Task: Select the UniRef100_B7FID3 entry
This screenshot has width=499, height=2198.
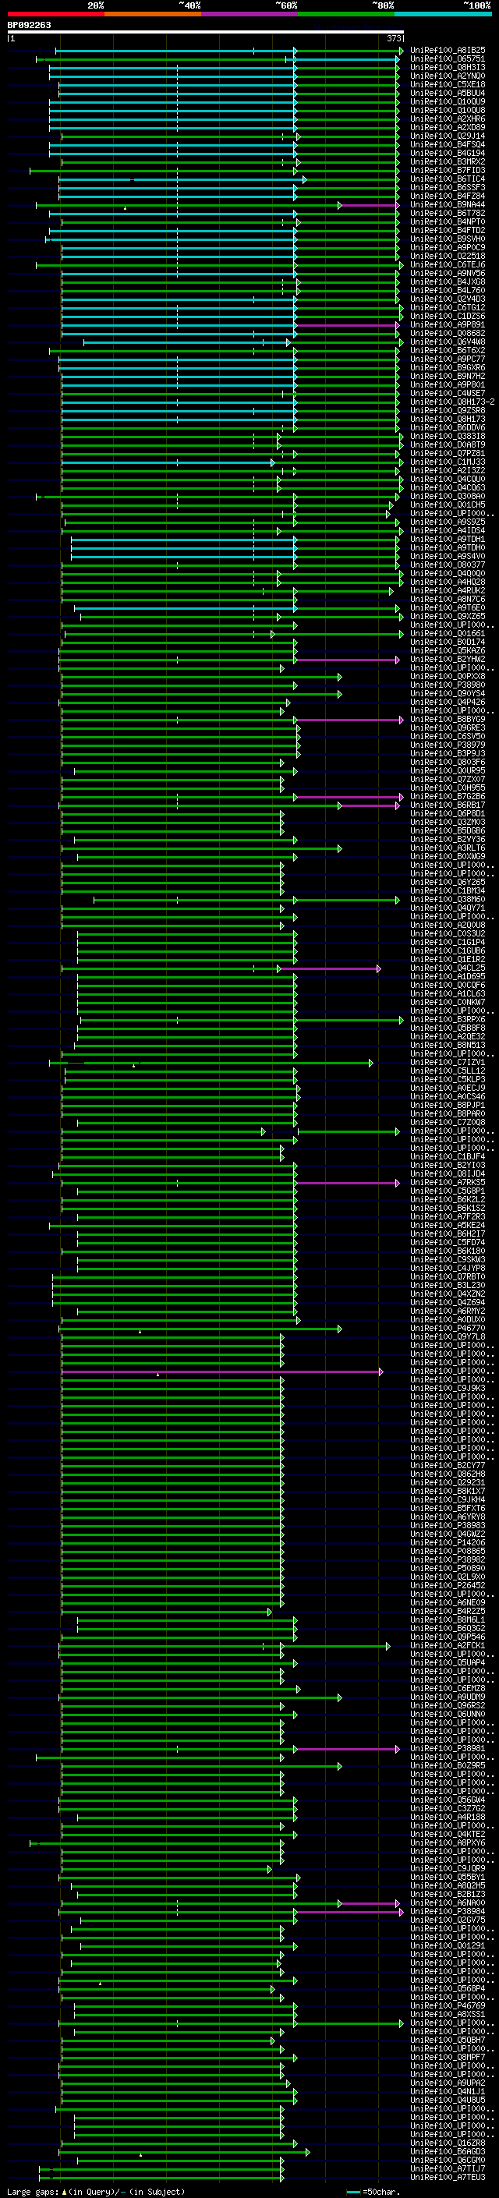Action: point(448,171)
